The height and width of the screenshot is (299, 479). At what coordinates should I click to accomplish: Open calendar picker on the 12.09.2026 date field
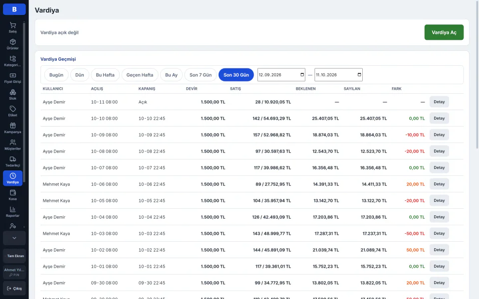click(302, 75)
